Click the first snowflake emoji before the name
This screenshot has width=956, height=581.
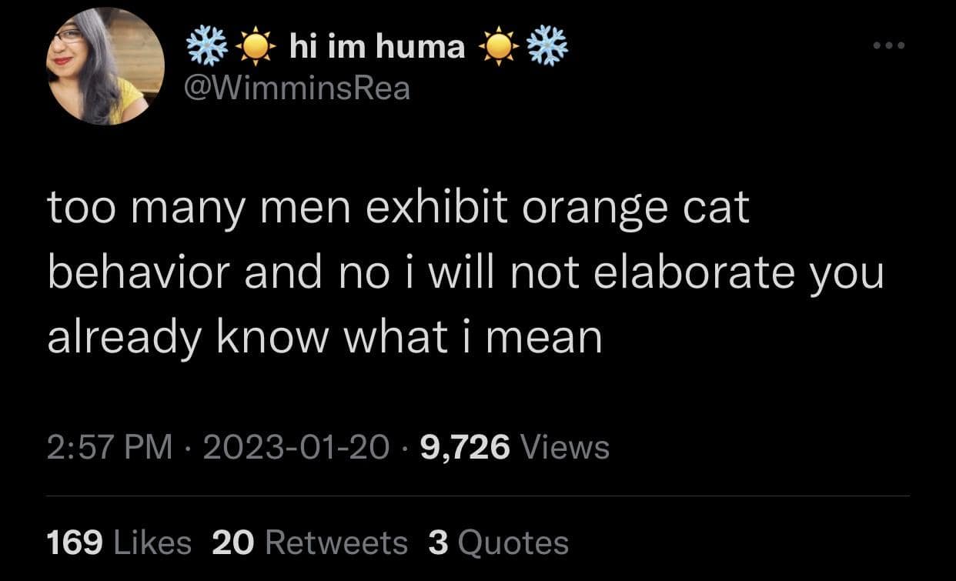208,48
